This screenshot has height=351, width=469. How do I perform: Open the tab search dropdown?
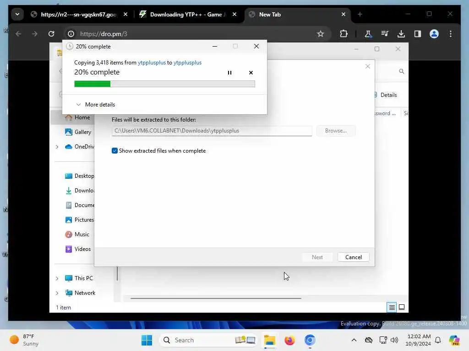[17, 14]
